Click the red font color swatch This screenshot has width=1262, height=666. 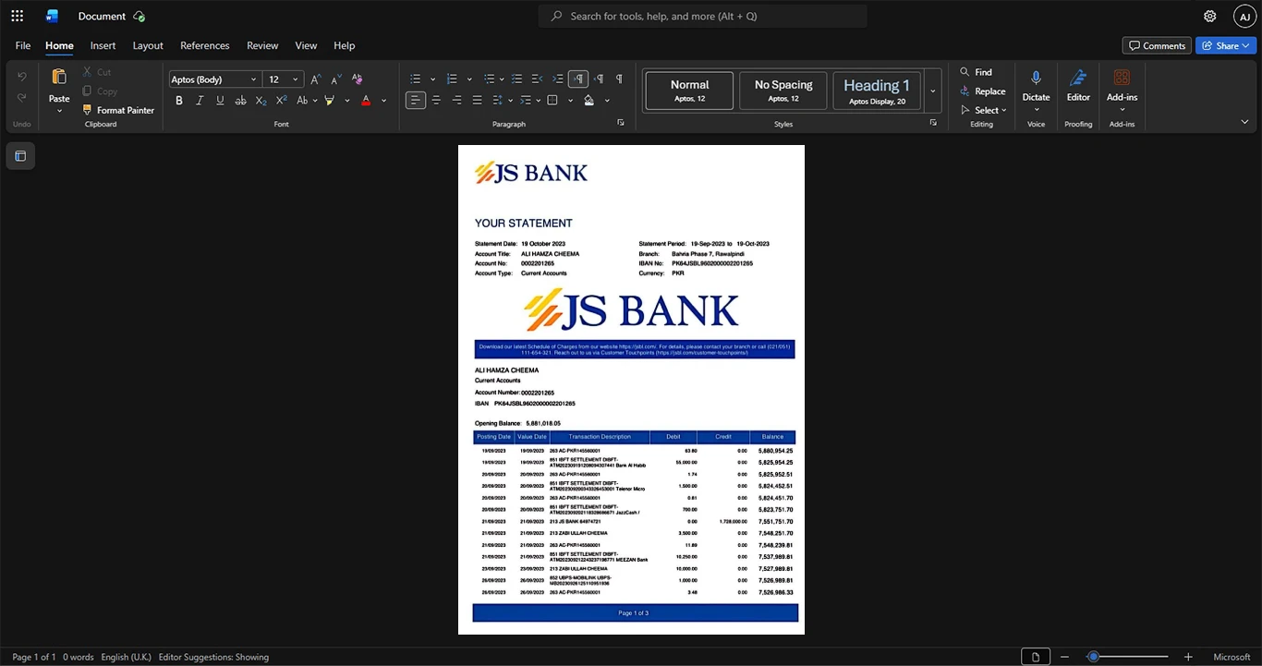point(366,100)
